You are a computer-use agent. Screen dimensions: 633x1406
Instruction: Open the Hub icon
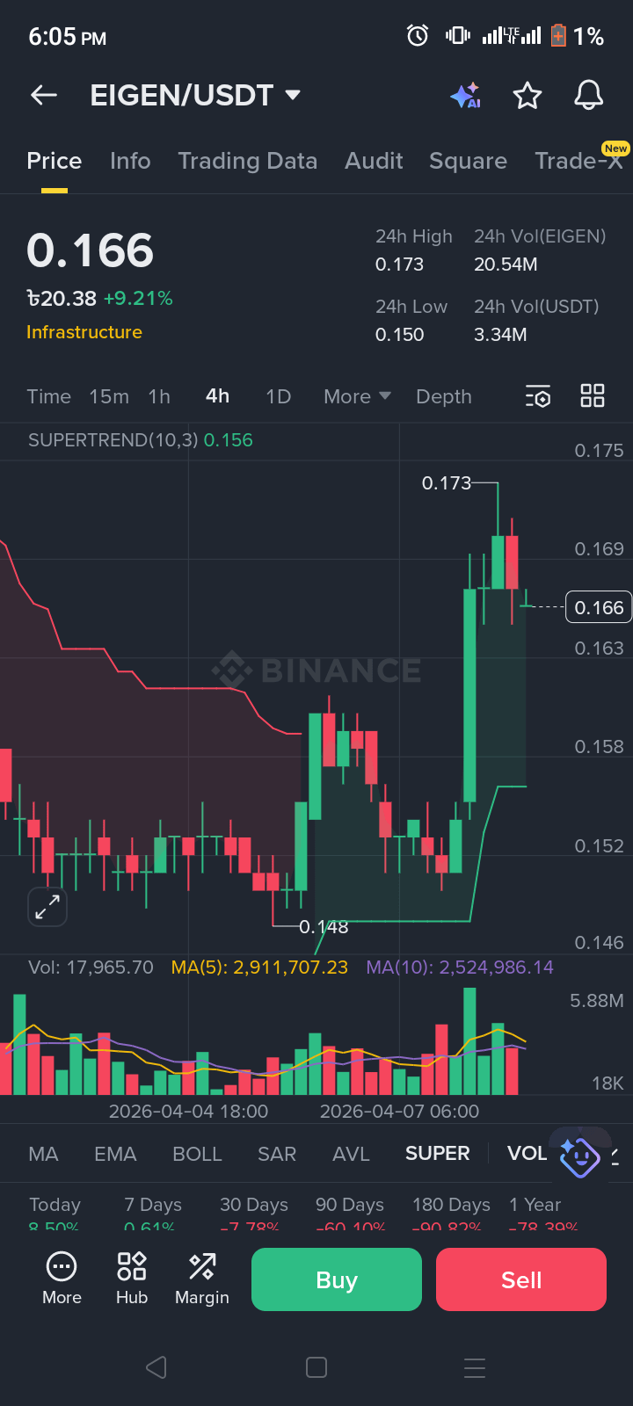(x=132, y=1279)
